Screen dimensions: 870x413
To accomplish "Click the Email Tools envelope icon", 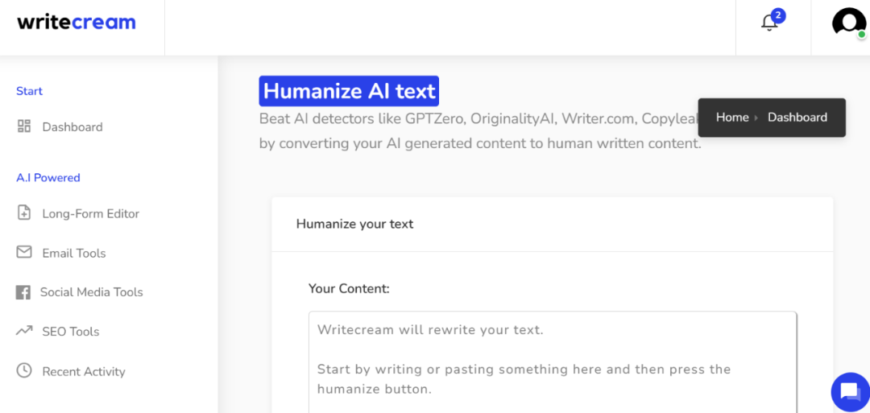I will (x=24, y=253).
